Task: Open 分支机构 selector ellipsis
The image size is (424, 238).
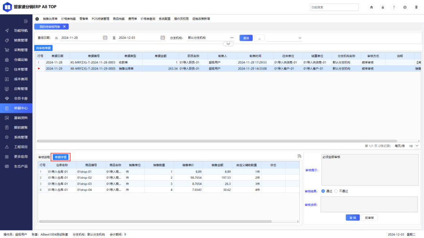Action: [232, 38]
